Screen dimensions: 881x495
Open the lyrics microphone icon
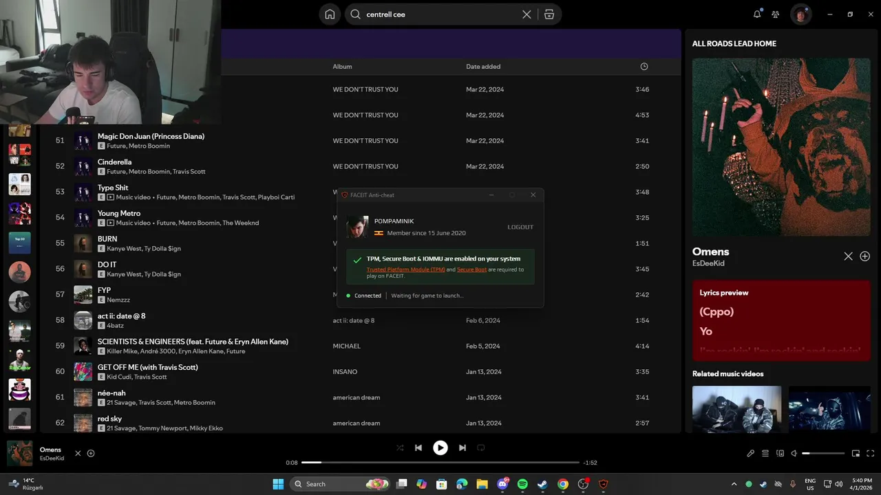click(751, 454)
